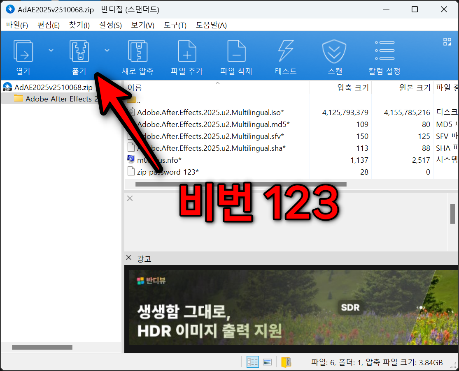Click the 파일 삭제 toolbar icon
This screenshot has width=459, height=371.
[237, 51]
